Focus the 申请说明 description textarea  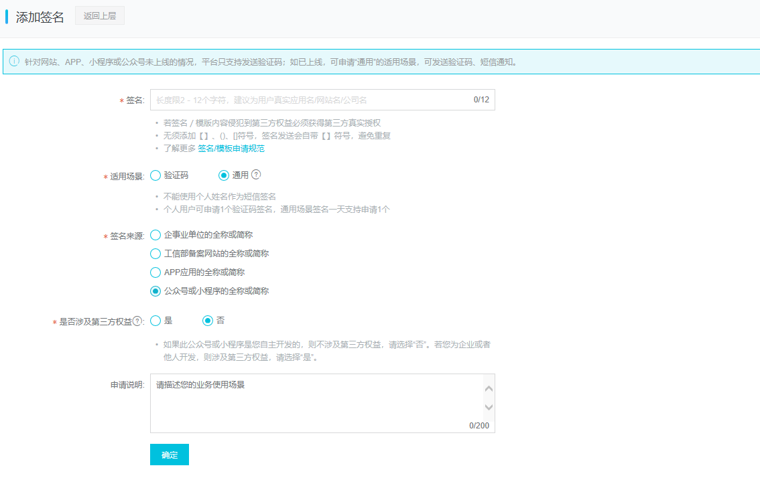[322, 403]
